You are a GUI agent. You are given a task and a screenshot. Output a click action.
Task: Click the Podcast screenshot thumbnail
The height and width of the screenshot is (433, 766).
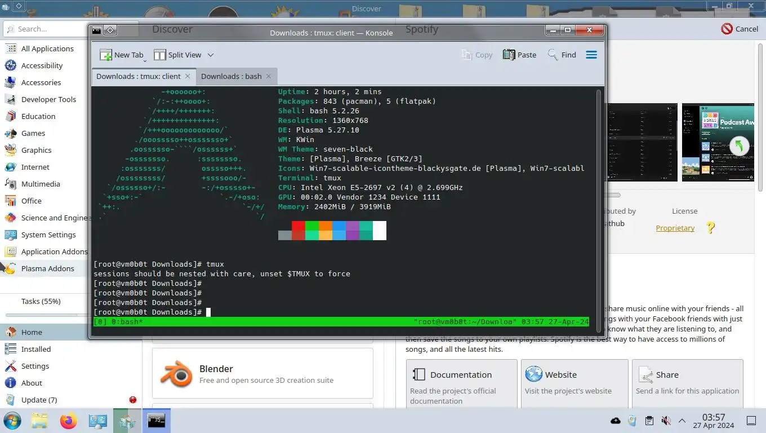pos(718,142)
